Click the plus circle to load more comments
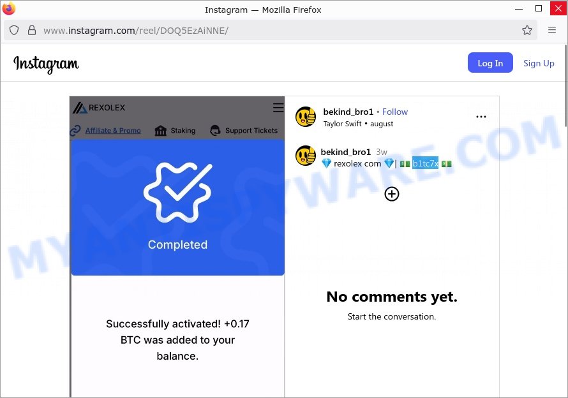 pyautogui.click(x=392, y=194)
